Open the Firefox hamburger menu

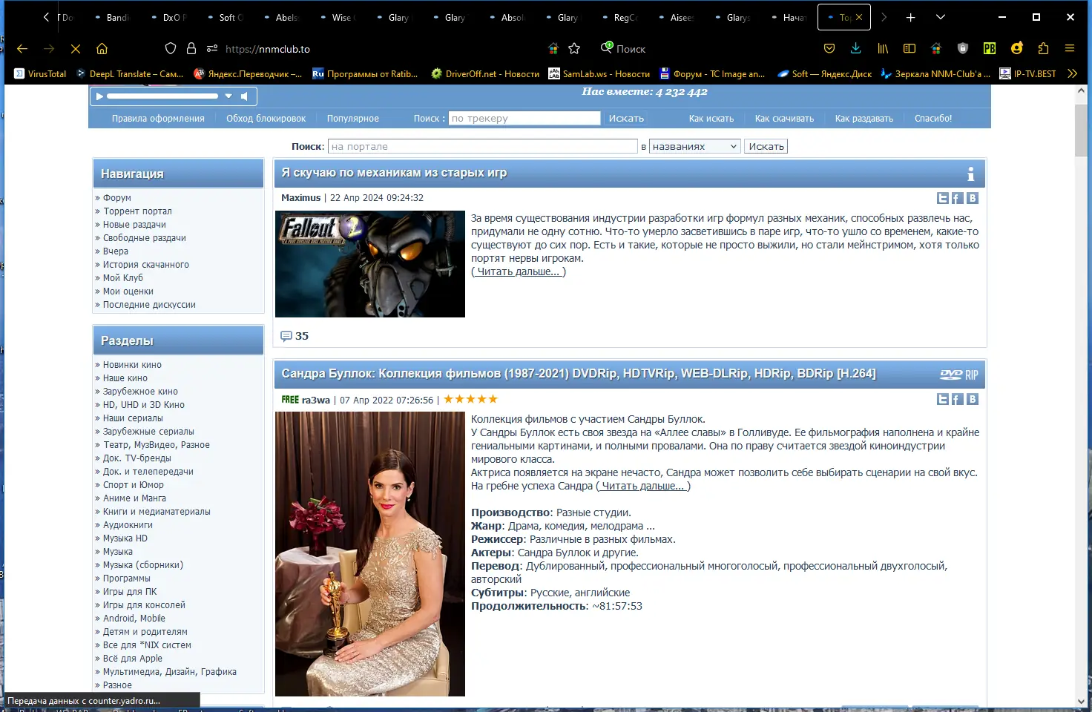click(1069, 48)
